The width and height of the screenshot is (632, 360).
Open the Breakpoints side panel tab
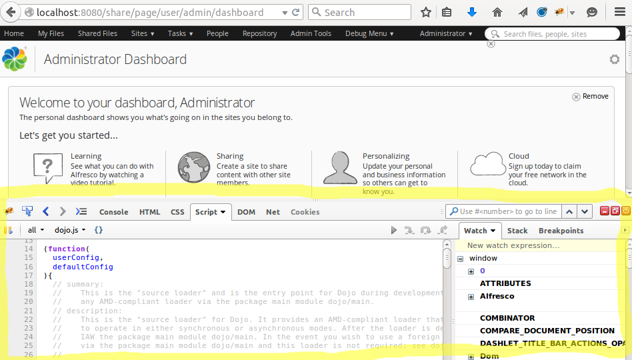[561, 231]
